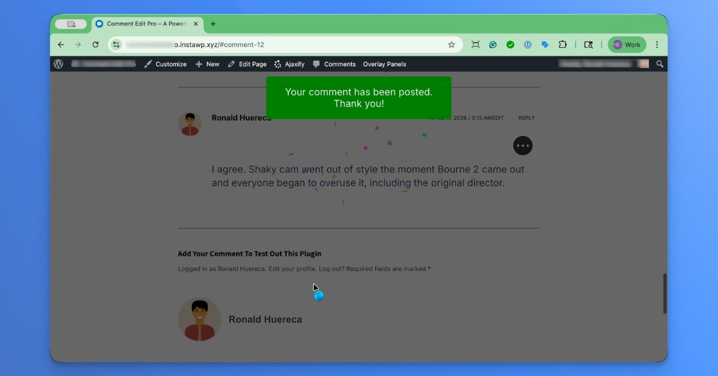Viewport: 718px width, 376px height.
Task: Open the browser Extensions puzzle icon
Action: pos(562,45)
